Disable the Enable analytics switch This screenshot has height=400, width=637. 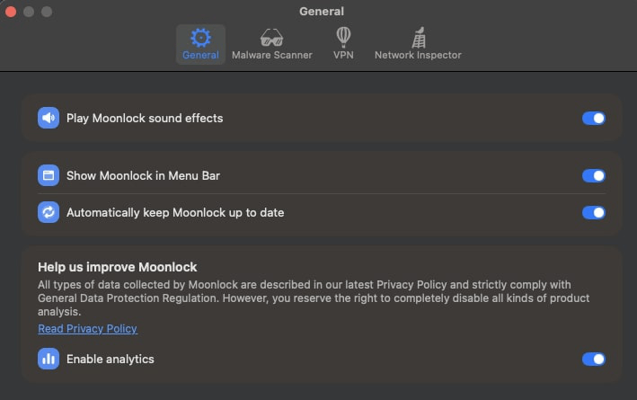pos(594,359)
